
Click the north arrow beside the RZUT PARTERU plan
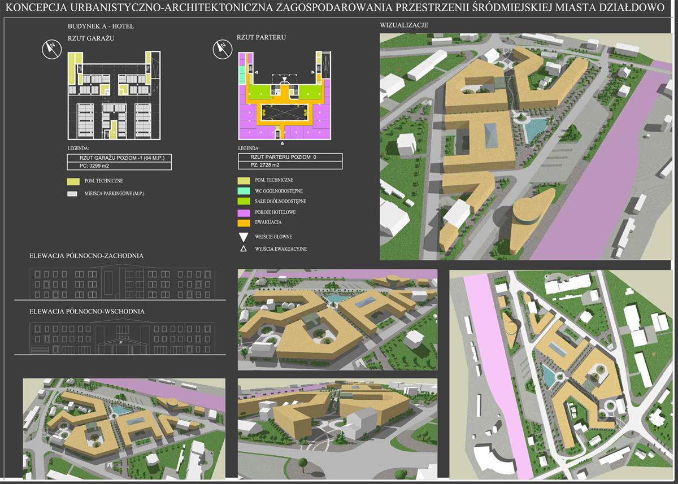221,50
